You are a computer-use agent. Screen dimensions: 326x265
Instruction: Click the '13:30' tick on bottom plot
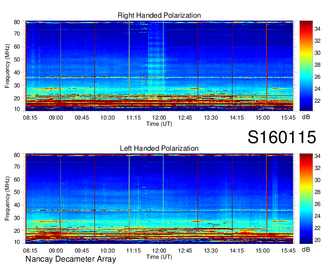[211, 251]
